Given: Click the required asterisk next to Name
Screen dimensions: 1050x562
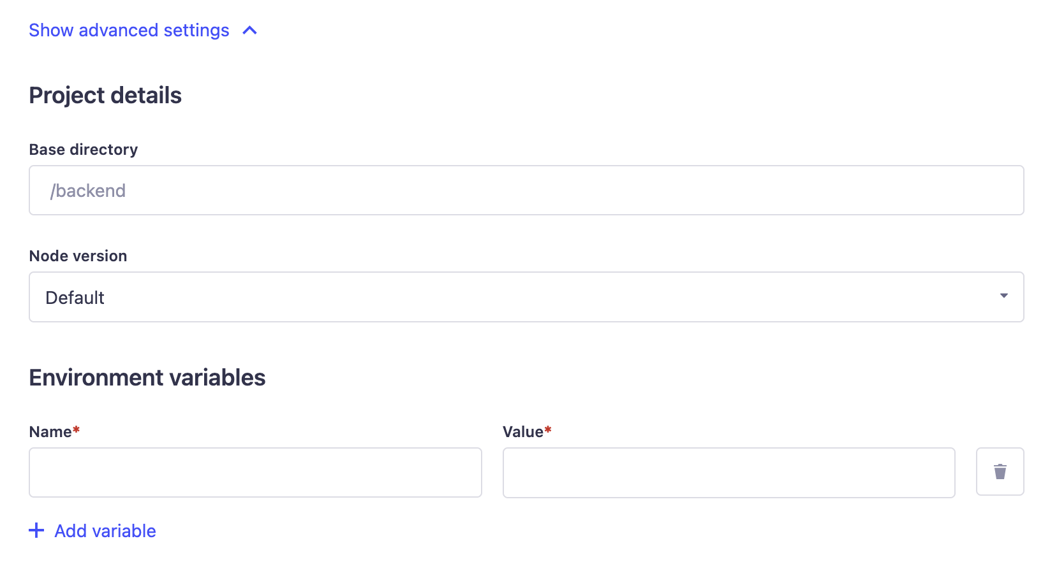Looking at the screenshot, I should (x=75, y=431).
